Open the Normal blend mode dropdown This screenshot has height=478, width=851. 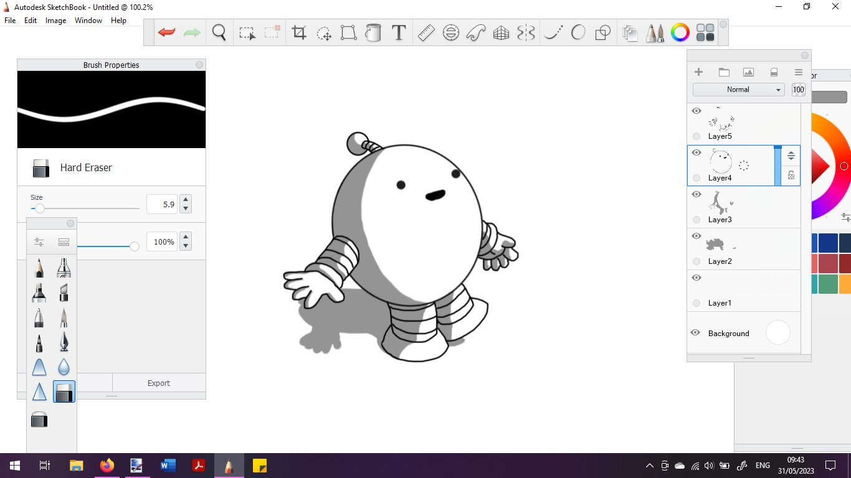point(738,89)
